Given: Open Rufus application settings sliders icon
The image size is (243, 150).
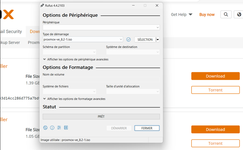Looking at the screenshot, I should [59, 127].
